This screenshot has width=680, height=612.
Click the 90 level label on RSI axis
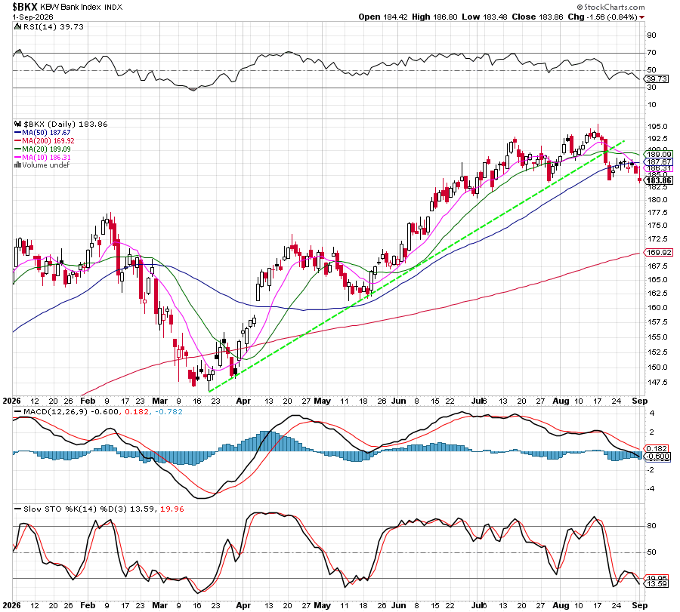652,35
